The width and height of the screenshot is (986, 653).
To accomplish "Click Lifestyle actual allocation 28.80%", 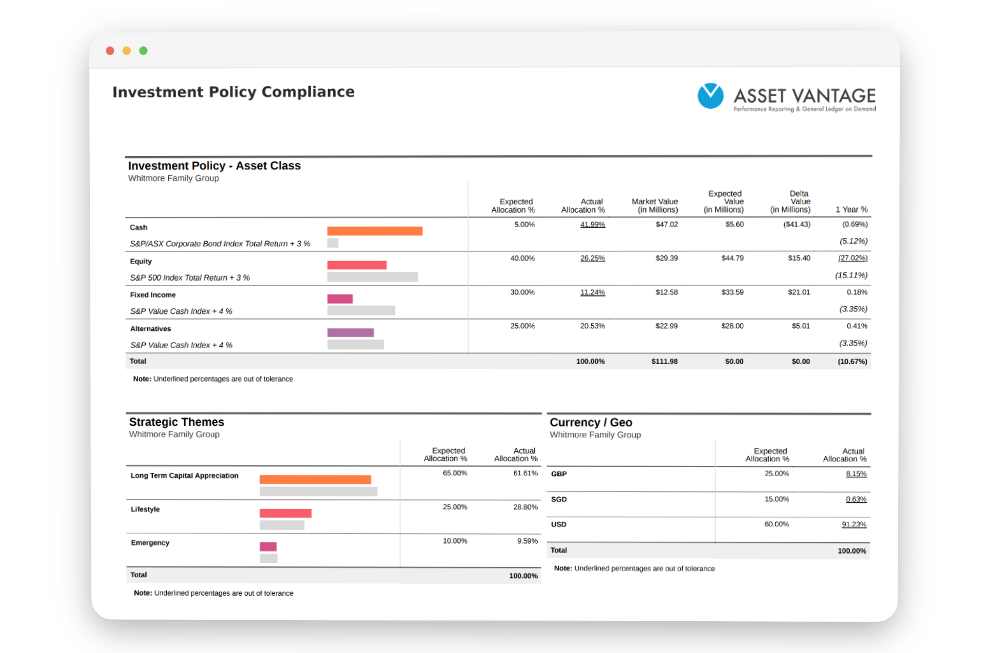I will point(525,507).
